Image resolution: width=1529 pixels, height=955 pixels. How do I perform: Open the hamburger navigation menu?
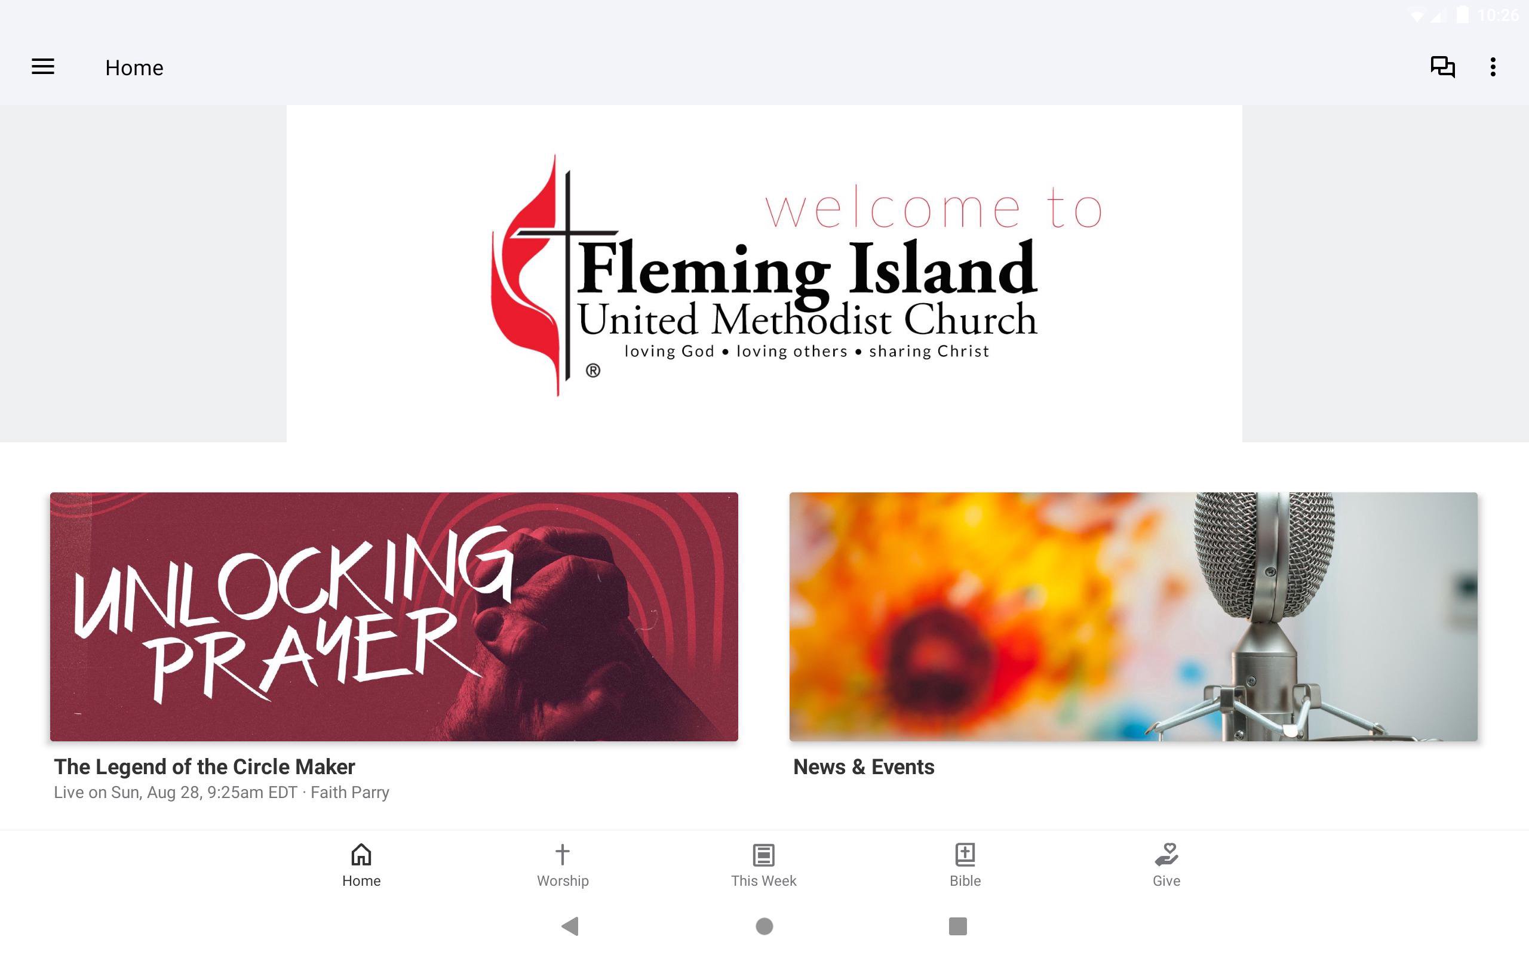(43, 67)
